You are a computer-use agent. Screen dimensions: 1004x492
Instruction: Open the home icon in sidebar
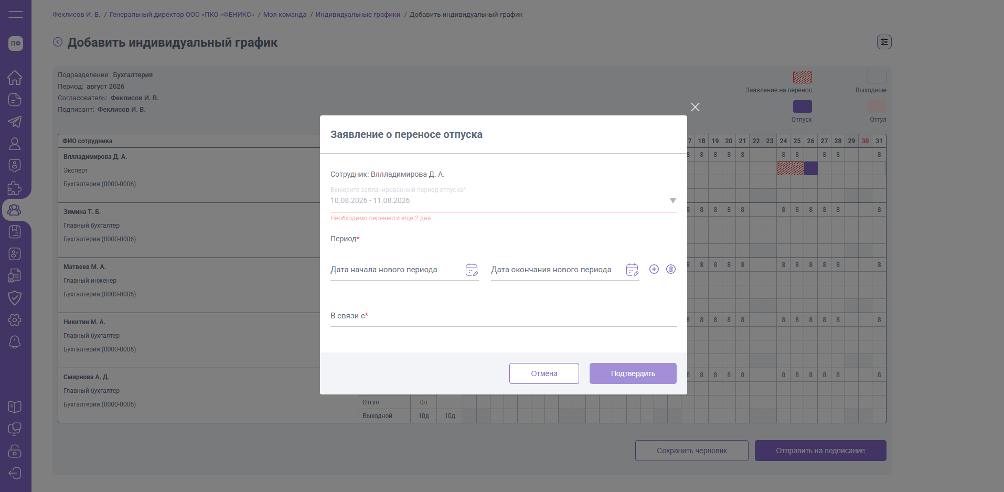point(15,78)
